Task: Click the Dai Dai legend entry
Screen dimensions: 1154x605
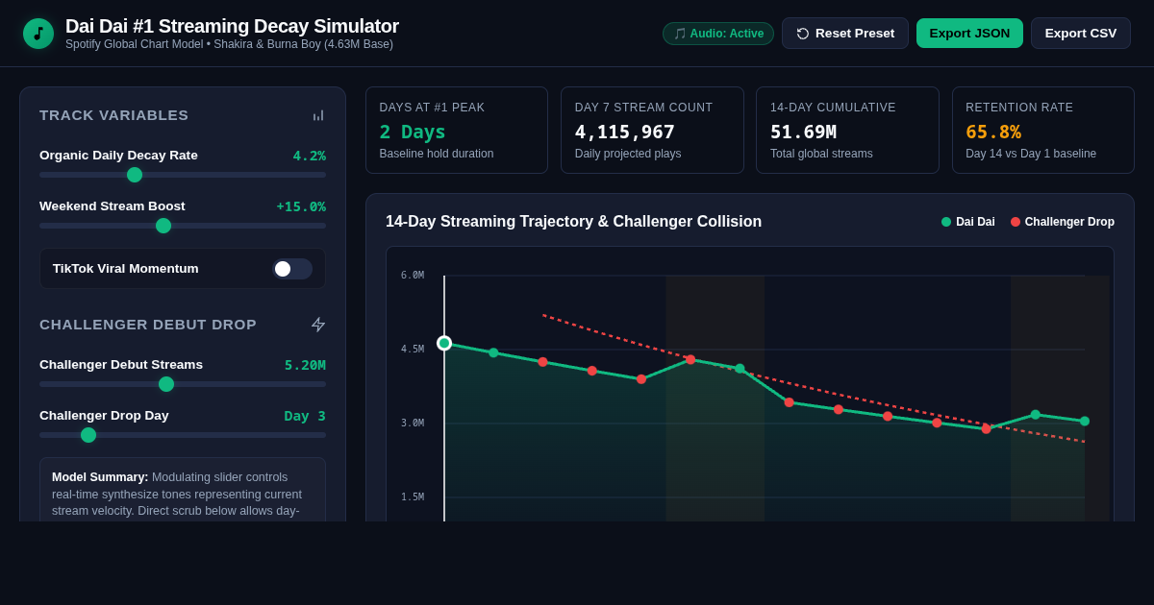Action: coord(967,222)
